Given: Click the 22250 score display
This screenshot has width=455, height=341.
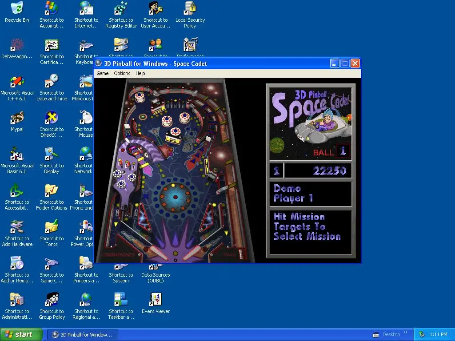Looking at the screenshot, I should coord(318,170).
